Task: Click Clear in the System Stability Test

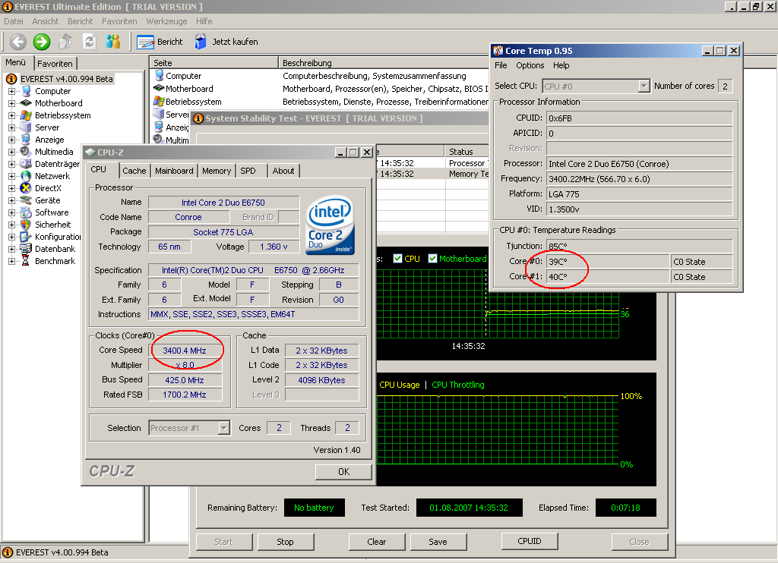Action: coord(377,542)
